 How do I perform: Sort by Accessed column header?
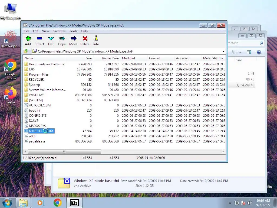tap(188, 58)
